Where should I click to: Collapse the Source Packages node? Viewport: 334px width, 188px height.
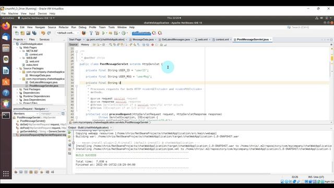[x=17, y=68]
